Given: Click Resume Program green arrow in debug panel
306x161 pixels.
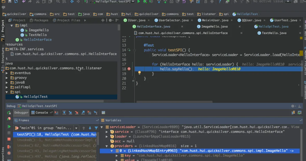Looking at the screenshot, I should pyautogui.click(x=9, y=127).
